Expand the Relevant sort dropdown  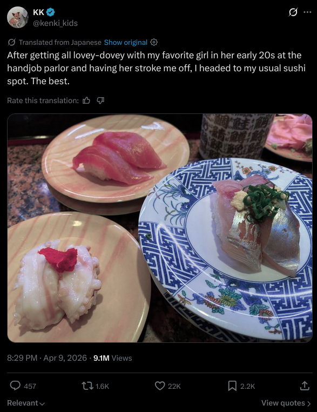click(x=26, y=403)
